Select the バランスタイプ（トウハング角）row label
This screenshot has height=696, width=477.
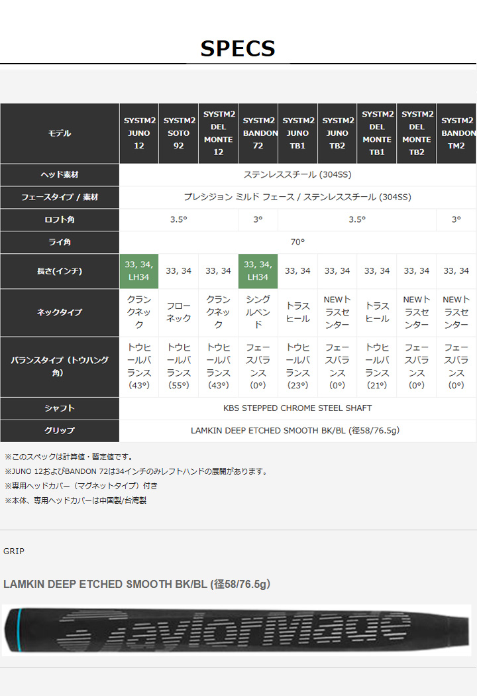[x=60, y=367]
